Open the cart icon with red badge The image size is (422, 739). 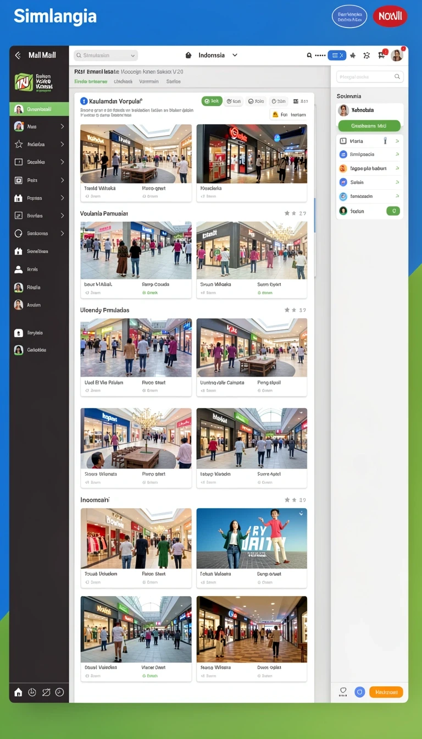tap(382, 54)
